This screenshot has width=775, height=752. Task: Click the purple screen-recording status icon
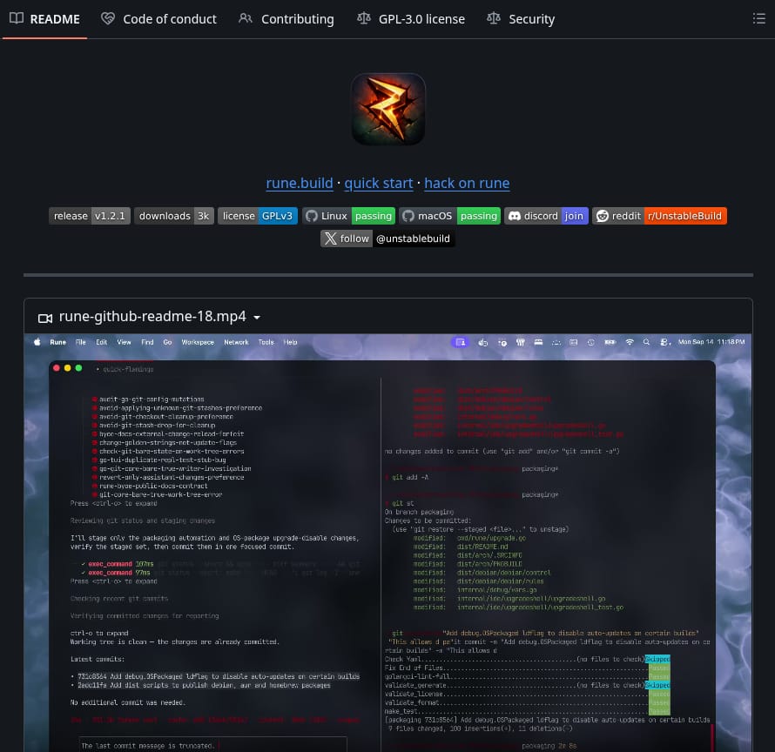coord(460,342)
